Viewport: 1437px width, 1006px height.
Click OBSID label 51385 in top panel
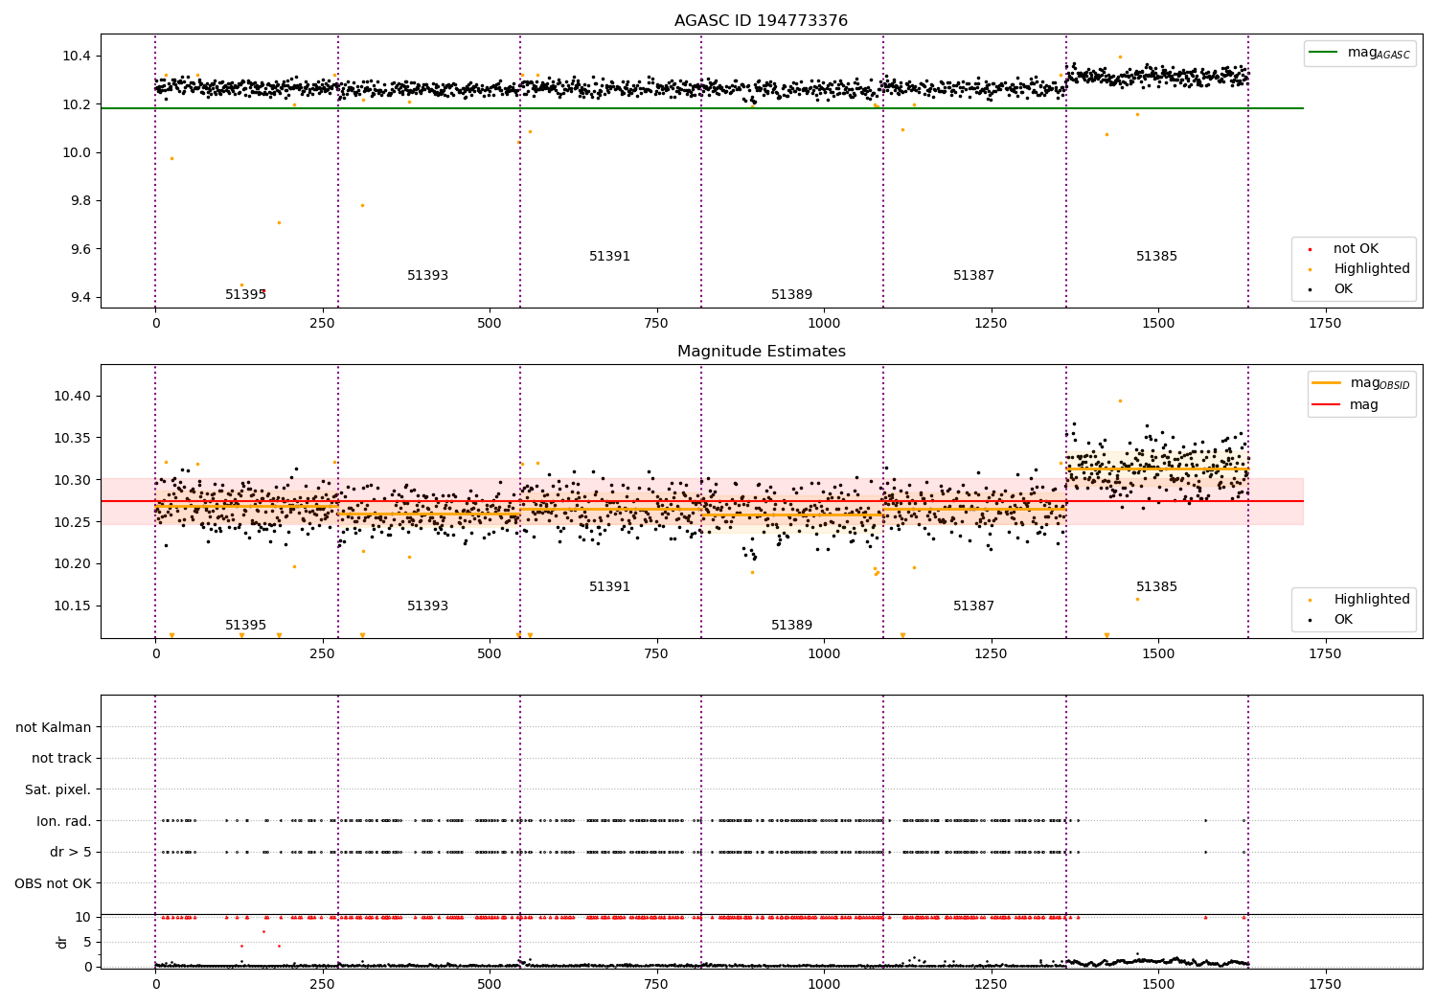[1156, 257]
